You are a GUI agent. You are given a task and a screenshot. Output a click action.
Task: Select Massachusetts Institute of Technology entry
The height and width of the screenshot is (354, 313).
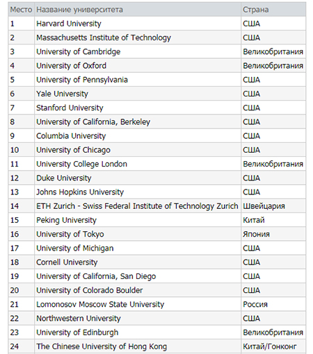point(104,37)
